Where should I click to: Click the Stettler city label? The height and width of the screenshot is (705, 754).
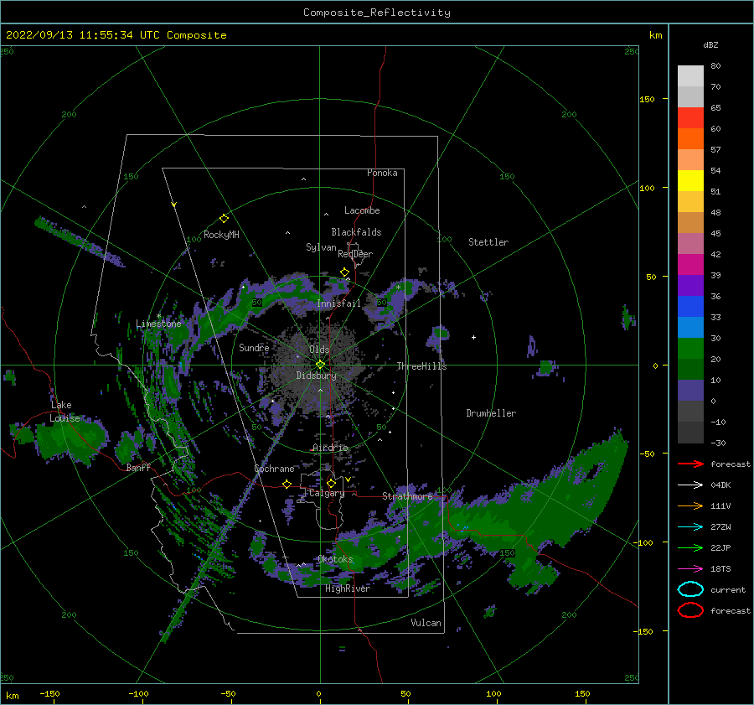[488, 242]
